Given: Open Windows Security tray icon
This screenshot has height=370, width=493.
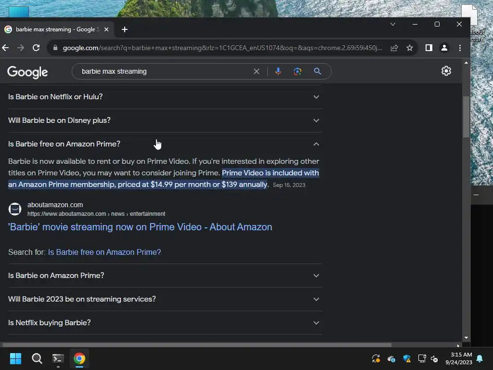Looking at the screenshot, I should click(407, 358).
